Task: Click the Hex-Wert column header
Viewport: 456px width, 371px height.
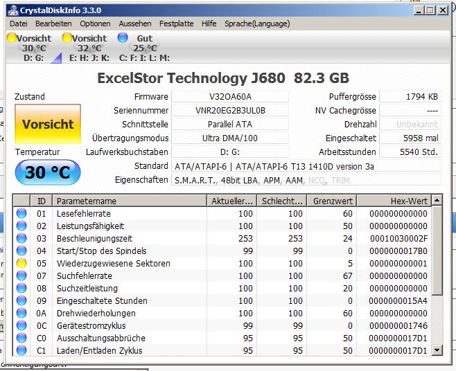Action: point(394,201)
